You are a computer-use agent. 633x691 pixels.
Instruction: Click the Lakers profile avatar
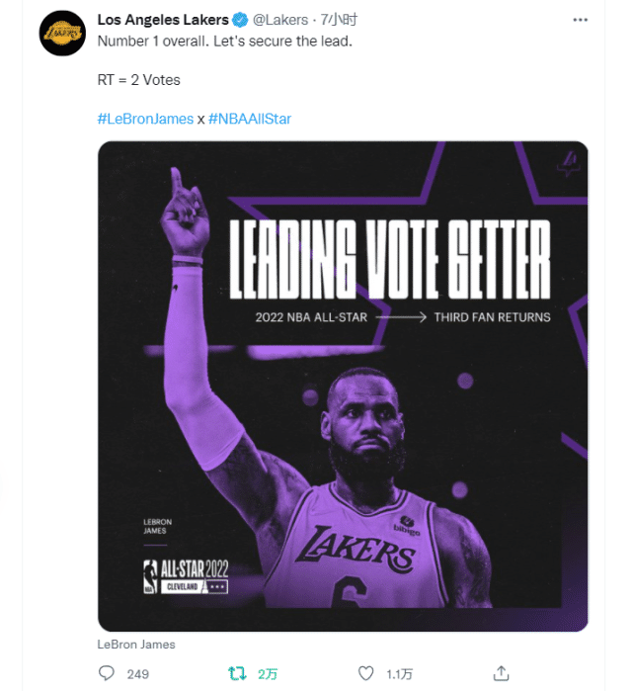tap(62, 36)
